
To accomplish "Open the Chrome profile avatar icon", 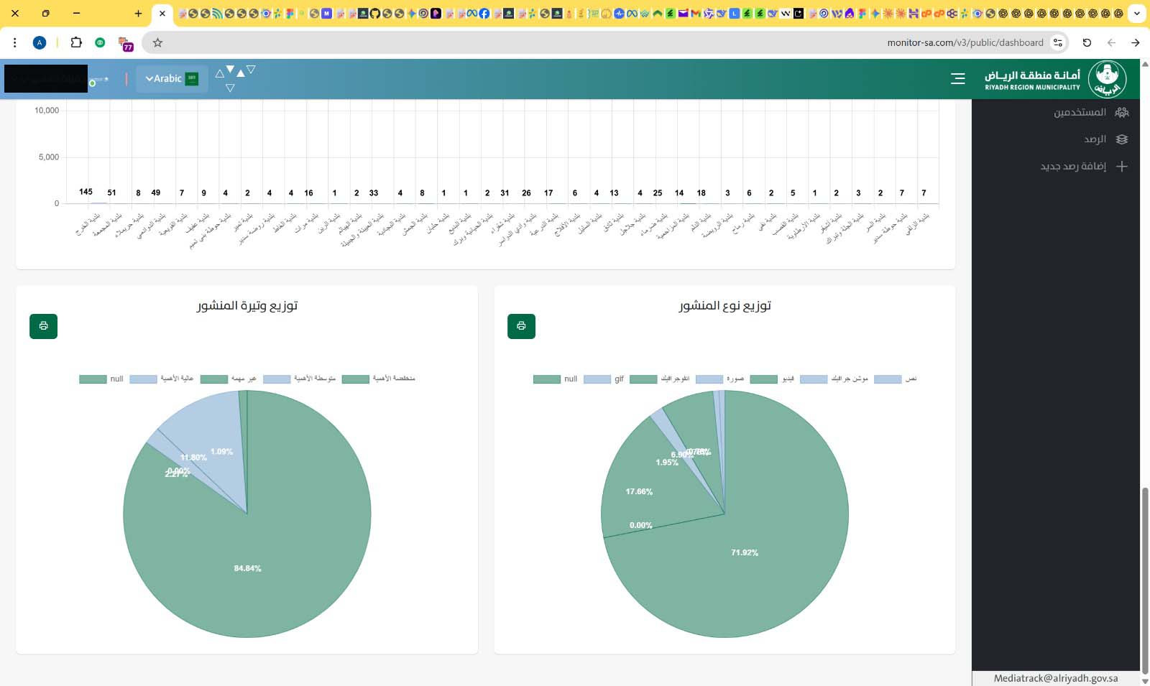I will click(x=40, y=42).
